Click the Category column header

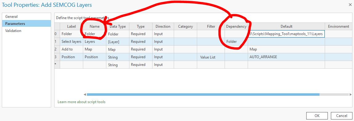click(185, 26)
